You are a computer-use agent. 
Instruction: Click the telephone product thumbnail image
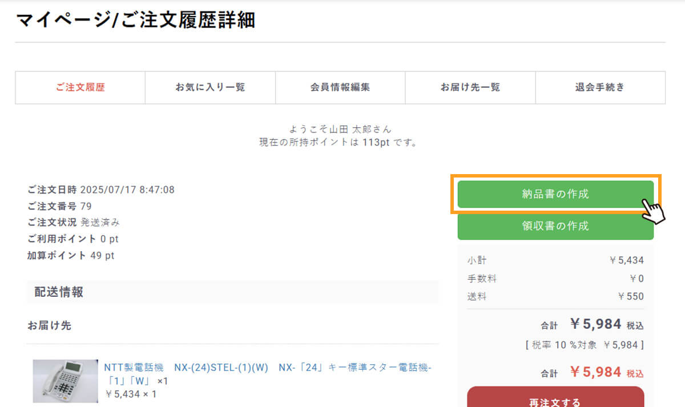(65, 381)
